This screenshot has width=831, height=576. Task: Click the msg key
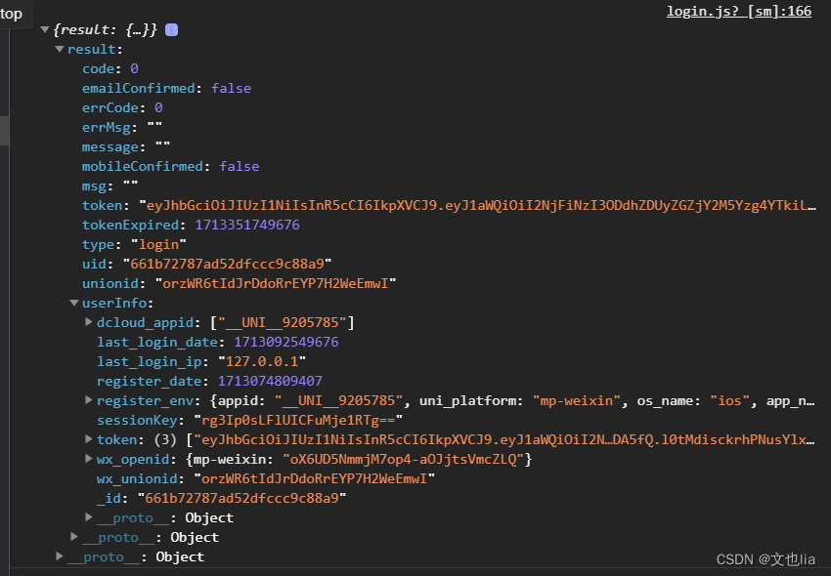[x=94, y=186]
